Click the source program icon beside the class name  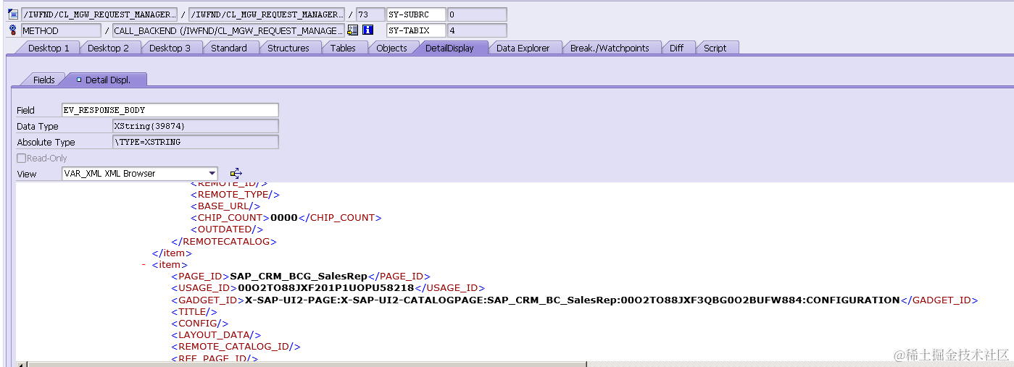pyautogui.click(x=13, y=14)
